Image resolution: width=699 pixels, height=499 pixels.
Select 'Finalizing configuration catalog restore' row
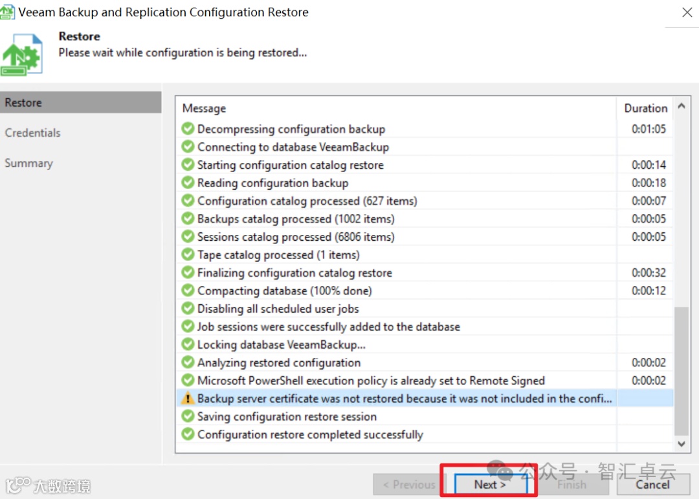(425, 272)
